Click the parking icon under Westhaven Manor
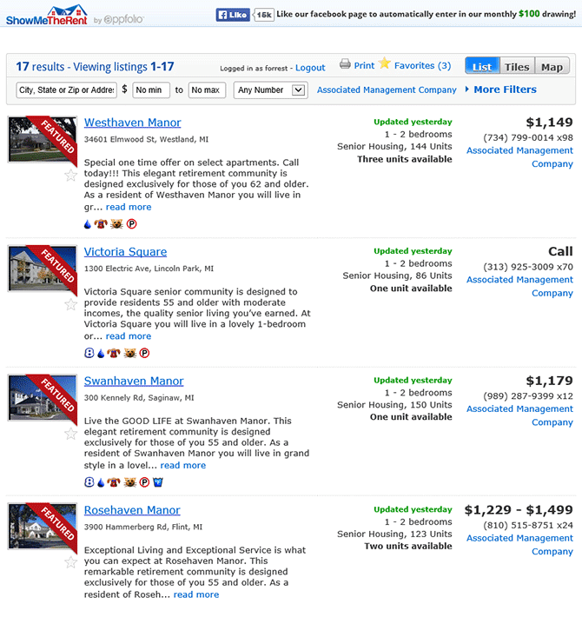This screenshot has width=582, height=644. 132,224
